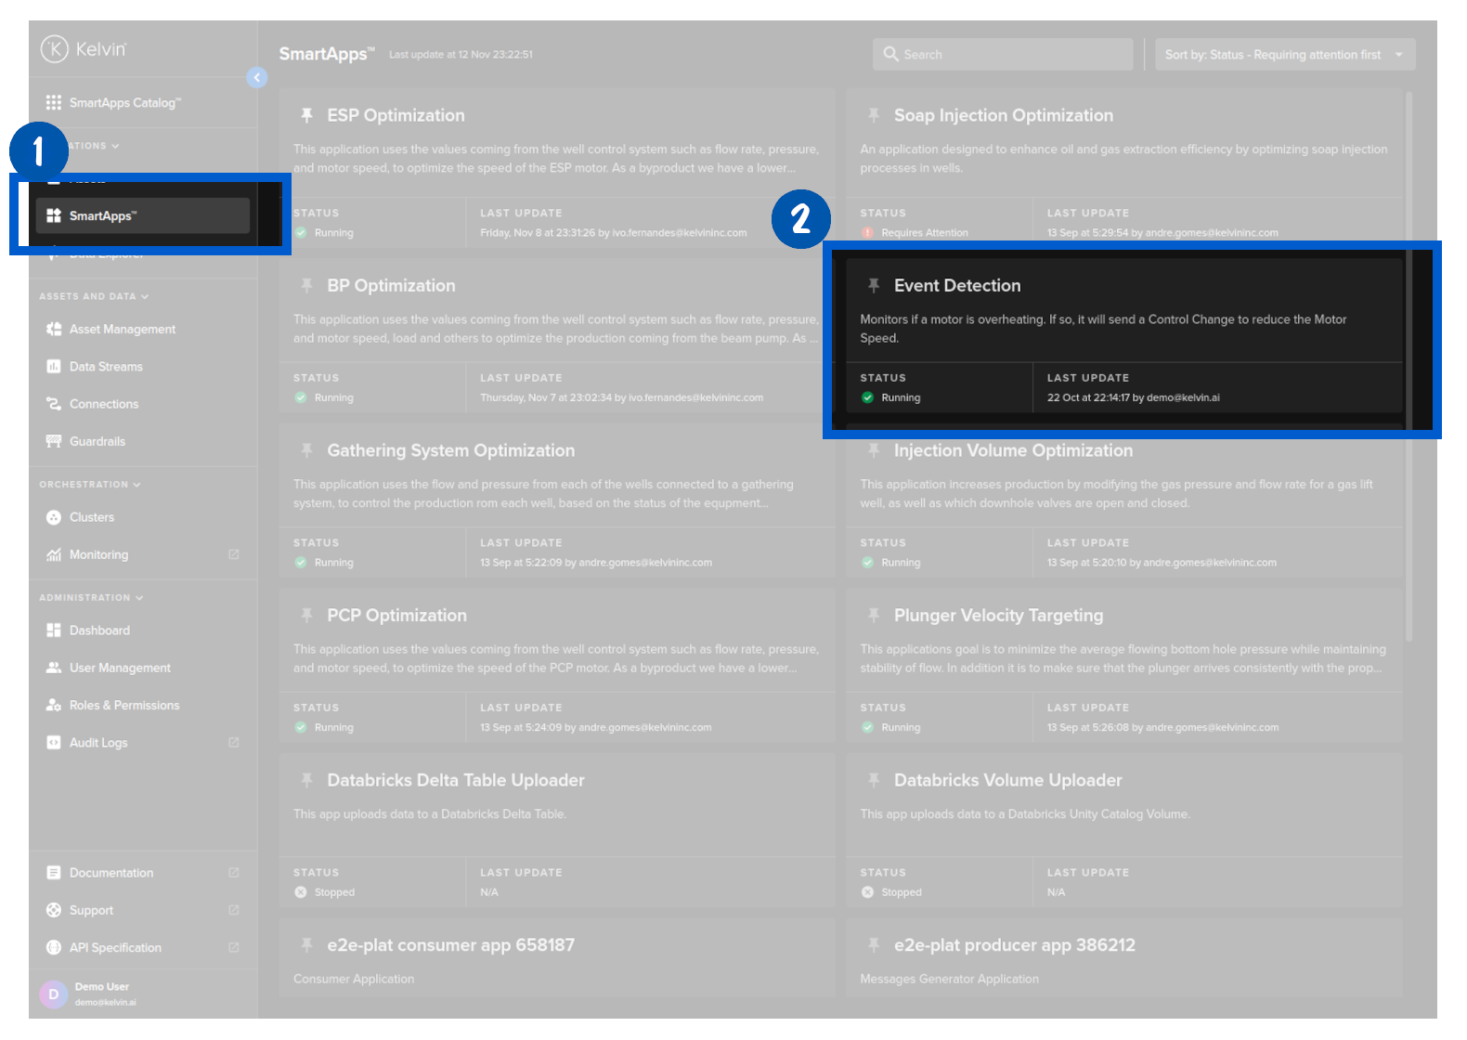1467x1040 pixels.
Task: Open SmartApps Catalog grid icon
Action: 54,103
